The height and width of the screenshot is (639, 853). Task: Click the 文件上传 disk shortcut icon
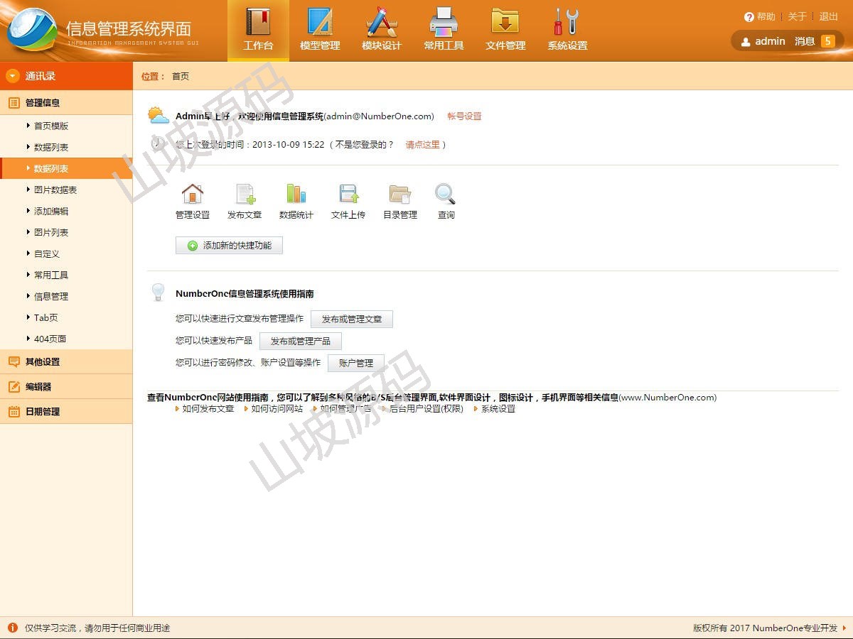click(x=348, y=194)
